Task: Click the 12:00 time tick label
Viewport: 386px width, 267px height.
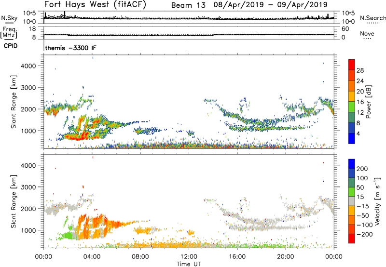Action: (189, 257)
